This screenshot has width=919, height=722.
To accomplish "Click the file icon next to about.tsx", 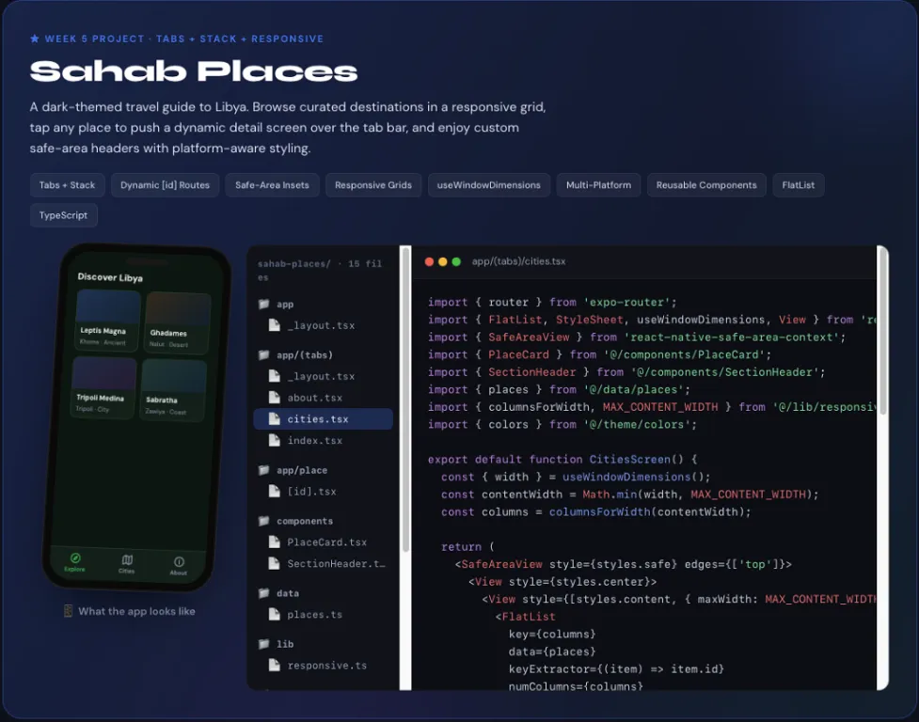I will 274,398.
